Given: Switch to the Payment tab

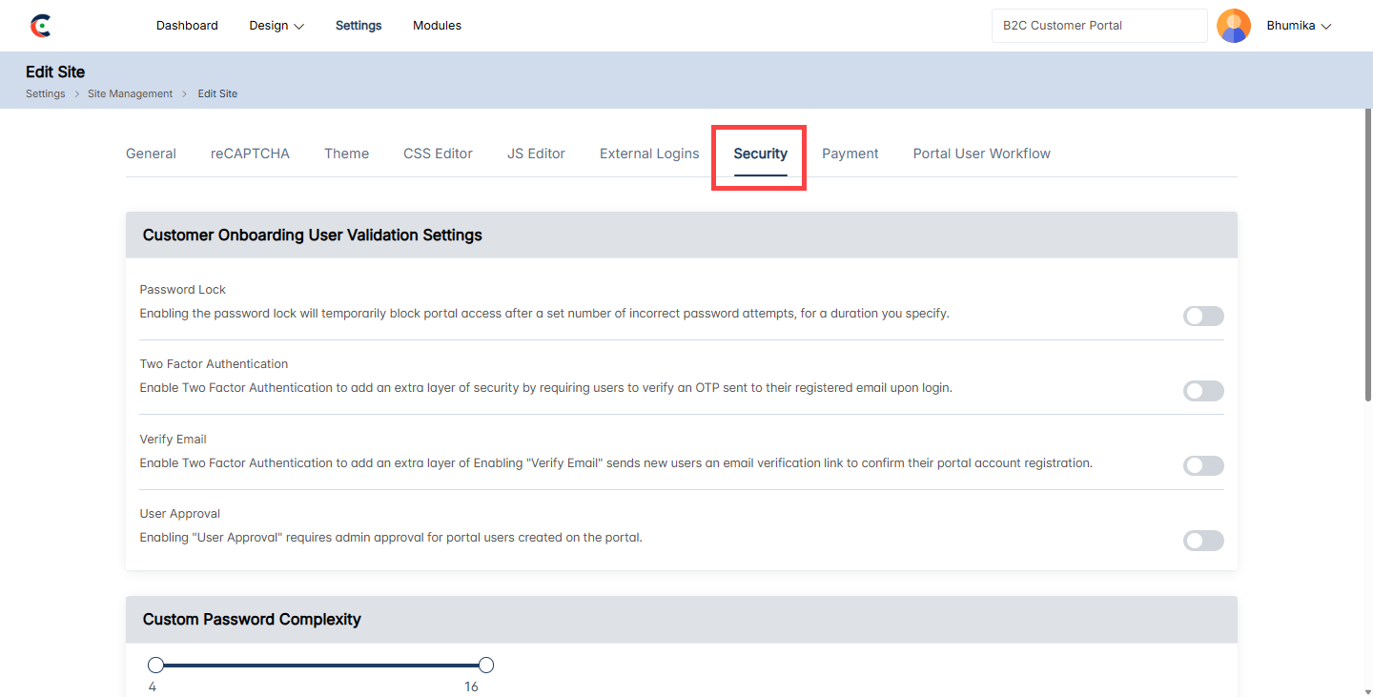Looking at the screenshot, I should (x=850, y=154).
